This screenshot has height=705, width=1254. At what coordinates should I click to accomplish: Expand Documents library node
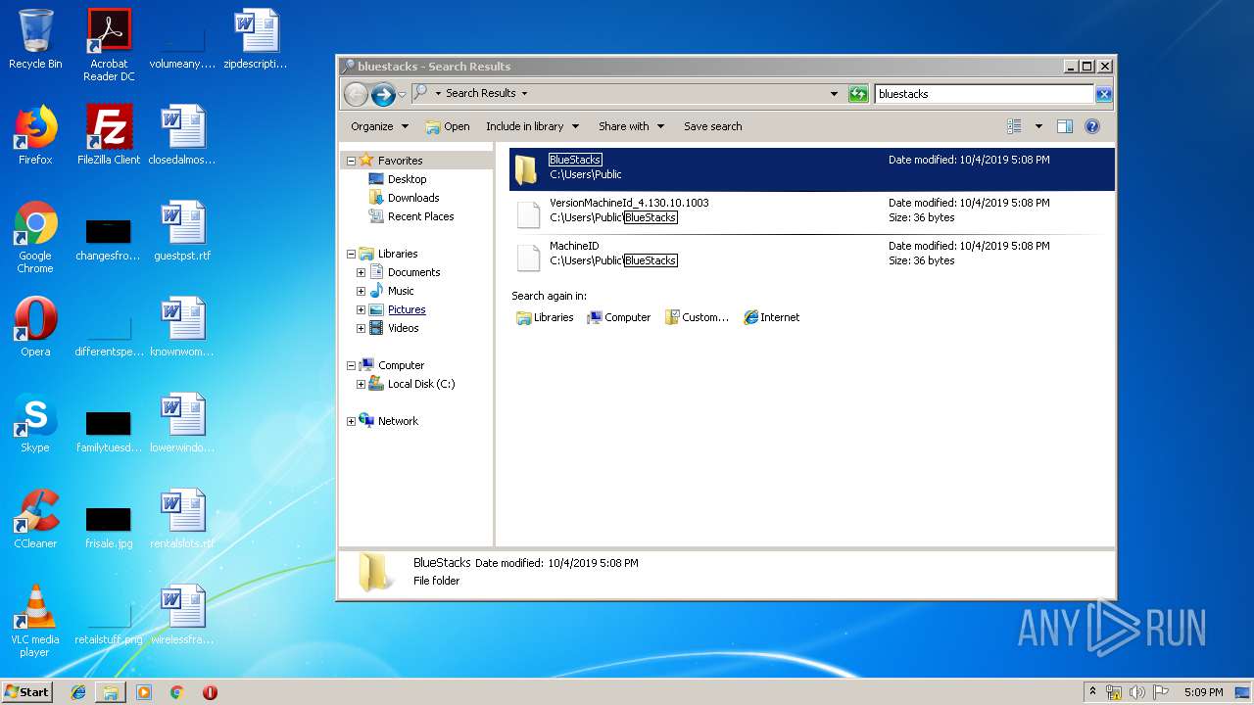click(x=361, y=272)
